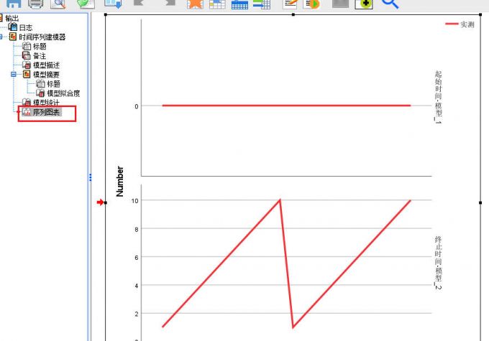Screen dimensions: 489x341
Task: Click the 0 tick label in upper panel
Action: point(137,106)
